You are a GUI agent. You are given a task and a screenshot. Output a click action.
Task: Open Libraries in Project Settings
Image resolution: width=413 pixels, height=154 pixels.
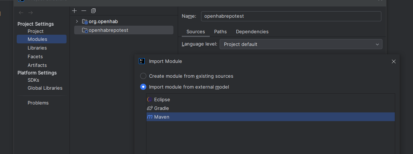tap(37, 48)
